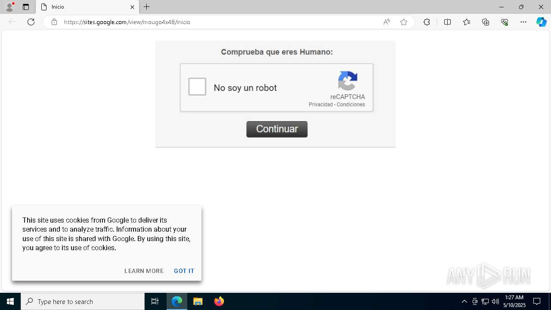Open Settings and more menu
Image resolution: width=551 pixels, height=310 pixels.
(523, 22)
